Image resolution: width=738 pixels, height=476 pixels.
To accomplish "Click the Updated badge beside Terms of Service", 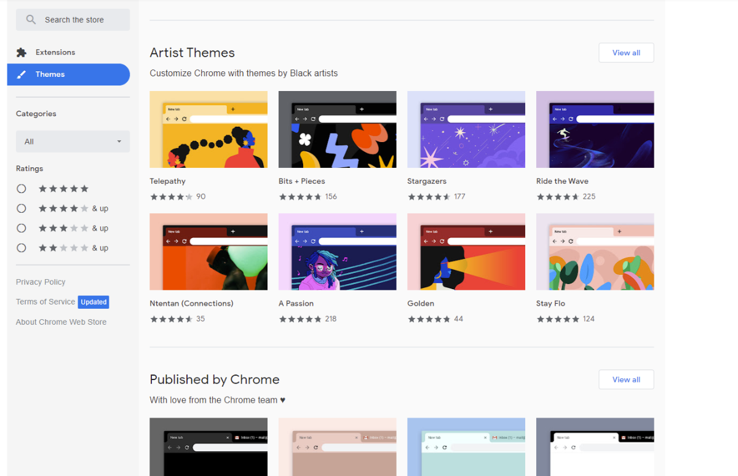I will tap(93, 302).
